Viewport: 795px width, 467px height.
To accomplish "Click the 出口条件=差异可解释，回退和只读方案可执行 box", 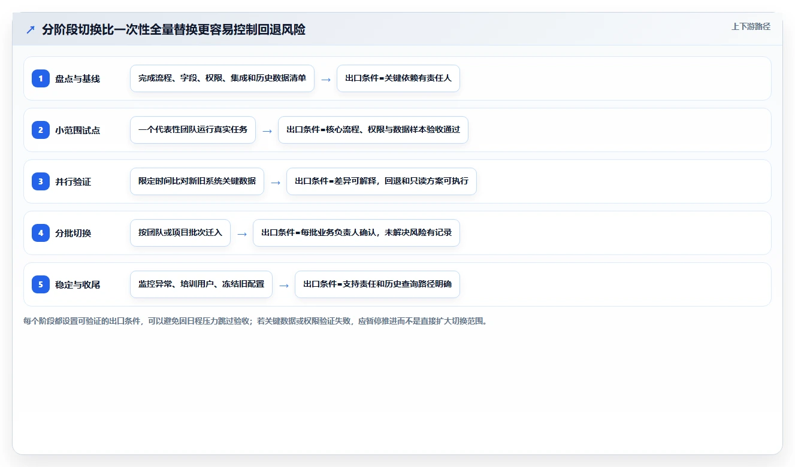I will coord(382,181).
